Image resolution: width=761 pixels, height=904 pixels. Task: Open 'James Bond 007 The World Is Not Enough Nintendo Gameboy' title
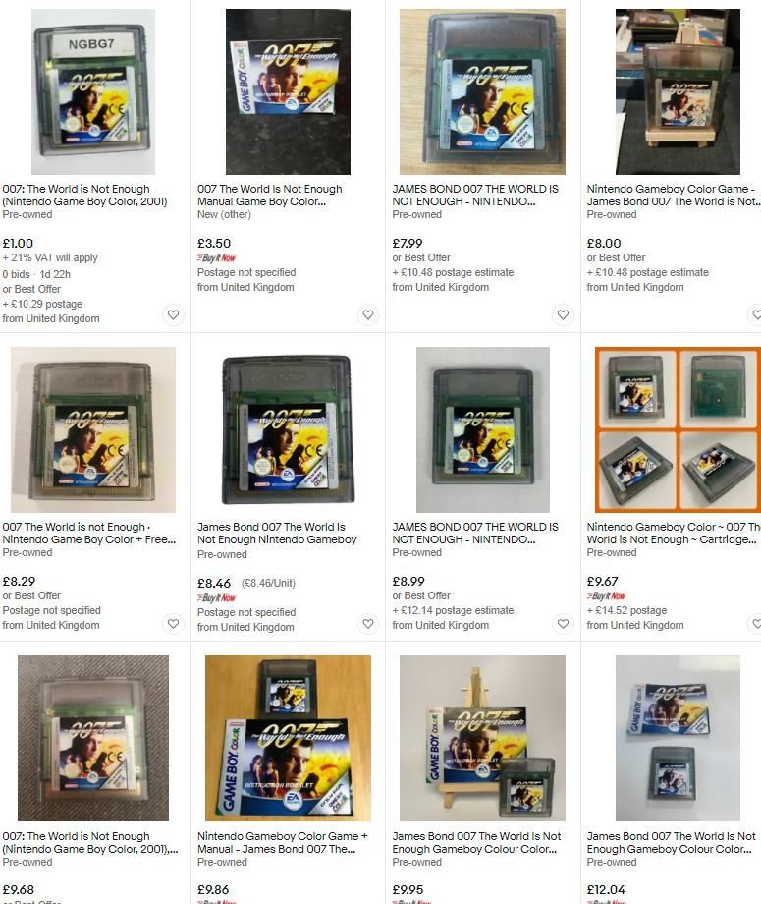277,534
